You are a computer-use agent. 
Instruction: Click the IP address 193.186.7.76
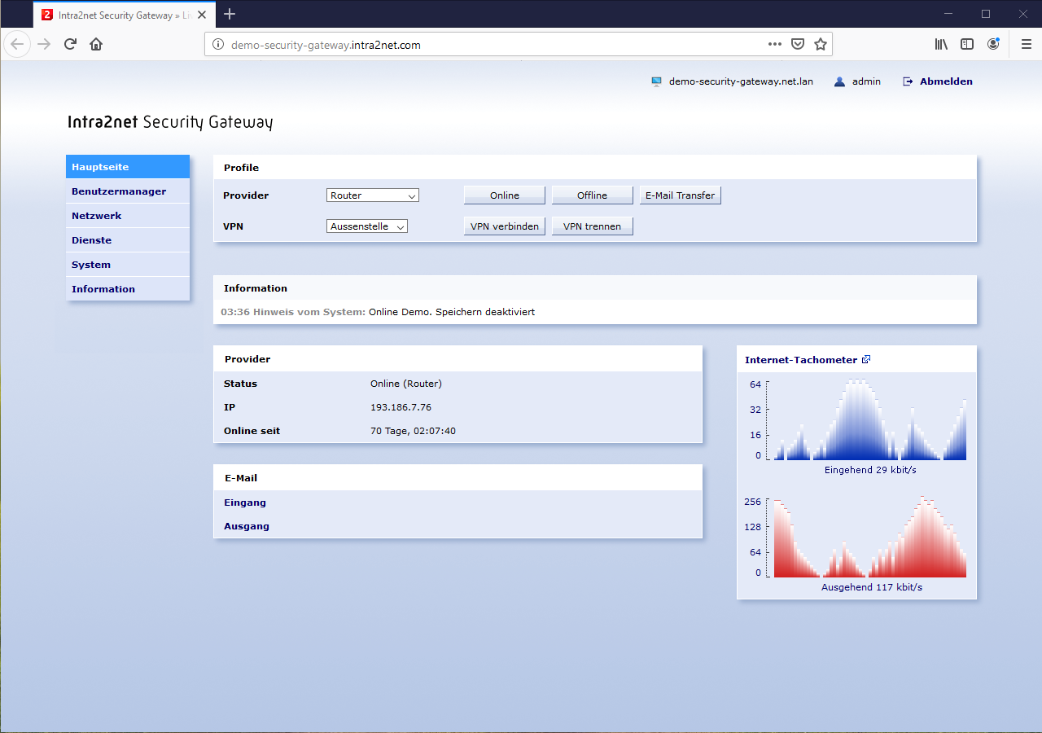[401, 407]
